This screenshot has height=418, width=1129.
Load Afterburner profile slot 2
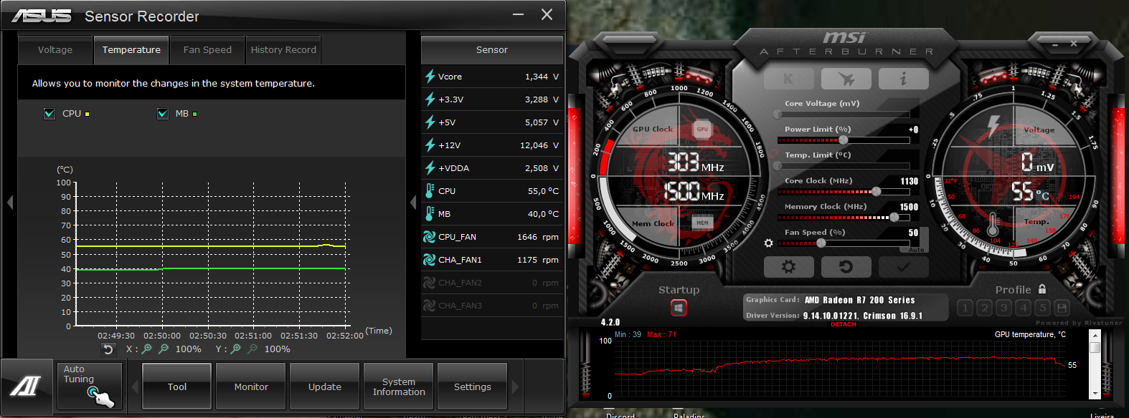click(x=985, y=308)
